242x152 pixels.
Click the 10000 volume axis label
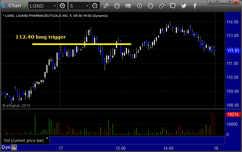click(x=232, y=124)
